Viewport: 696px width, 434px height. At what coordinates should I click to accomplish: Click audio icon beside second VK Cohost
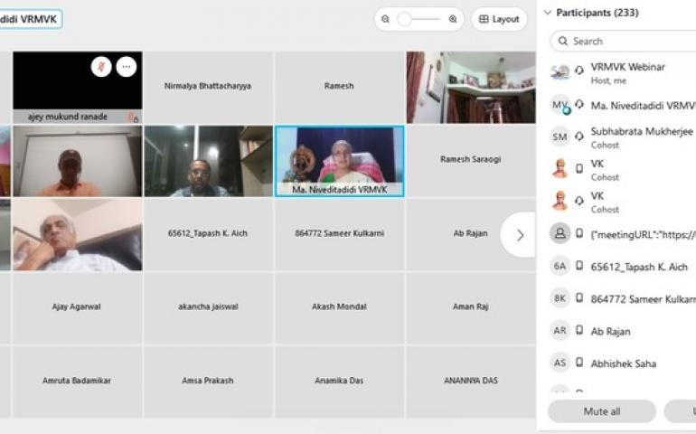click(579, 201)
